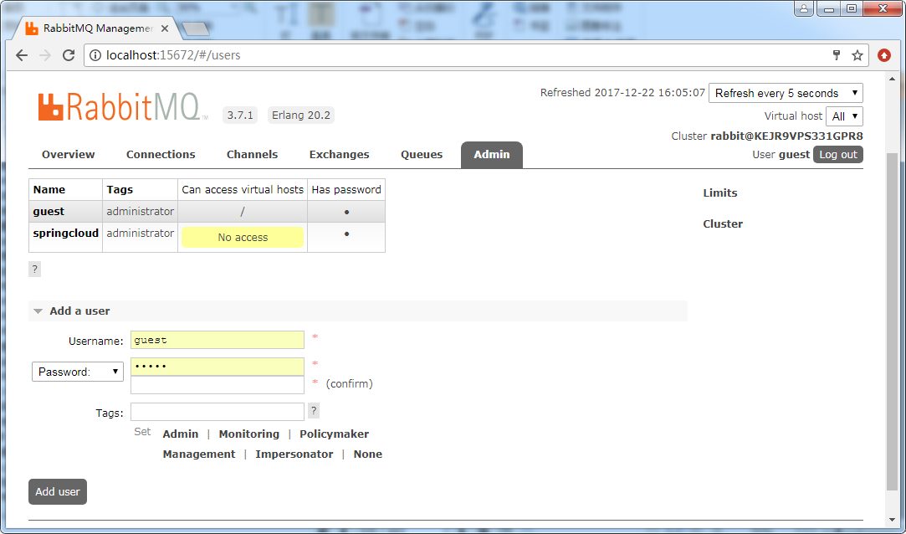Select the Admin tab
This screenshot has height=534, width=906.
(492, 155)
